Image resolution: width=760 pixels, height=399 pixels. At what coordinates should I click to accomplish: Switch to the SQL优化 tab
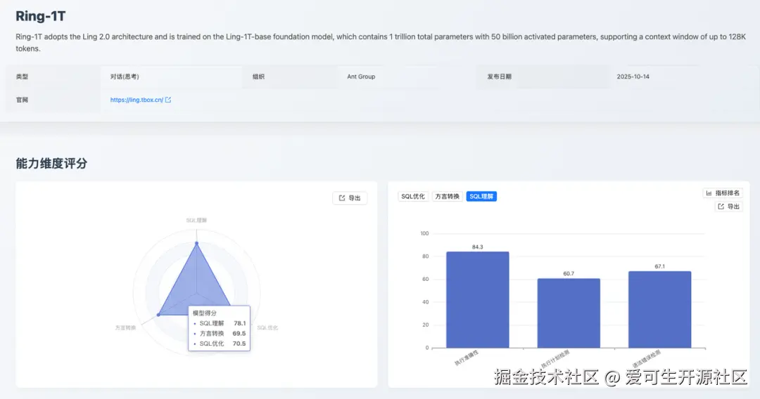pyautogui.click(x=413, y=197)
